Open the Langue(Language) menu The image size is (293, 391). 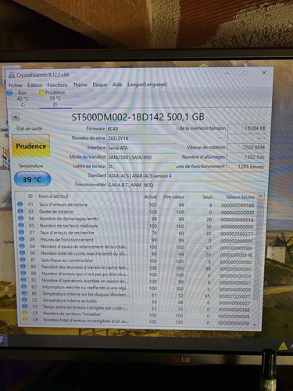tap(148, 84)
